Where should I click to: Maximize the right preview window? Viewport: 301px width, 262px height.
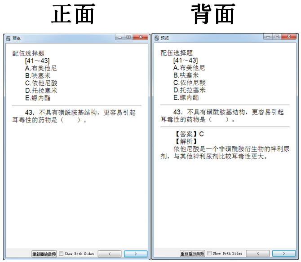pyautogui.click(x=277, y=37)
